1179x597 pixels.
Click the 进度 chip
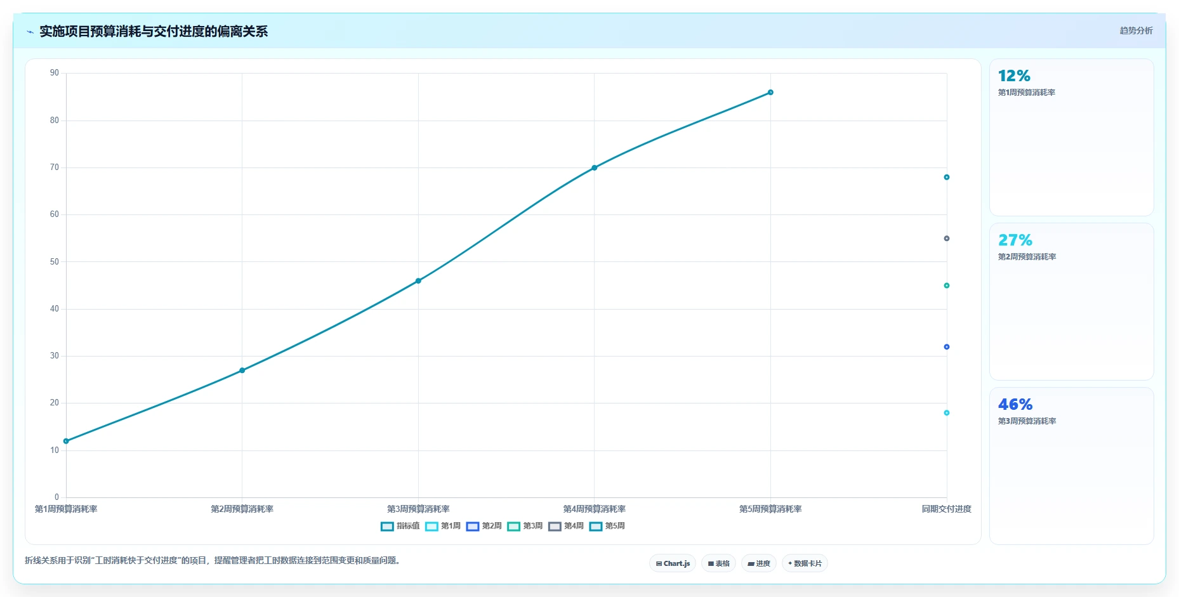tap(759, 563)
